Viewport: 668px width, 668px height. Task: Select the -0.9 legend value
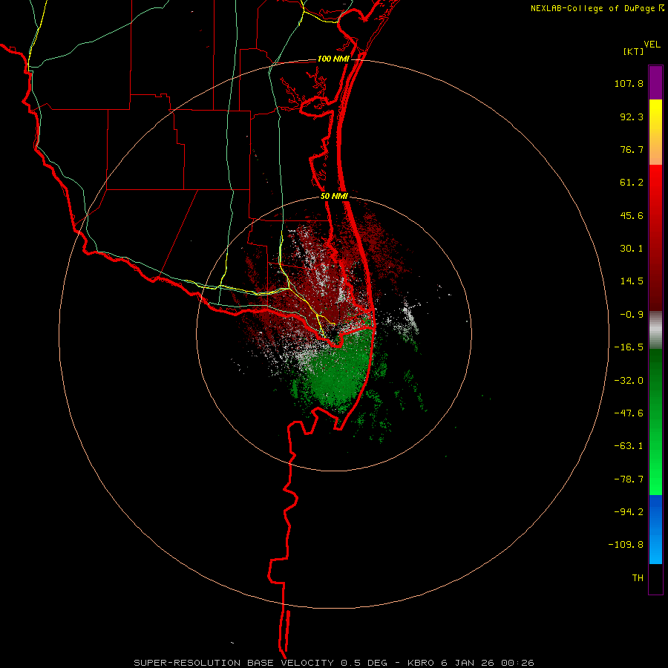pyautogui.click(x=632, y=315)
